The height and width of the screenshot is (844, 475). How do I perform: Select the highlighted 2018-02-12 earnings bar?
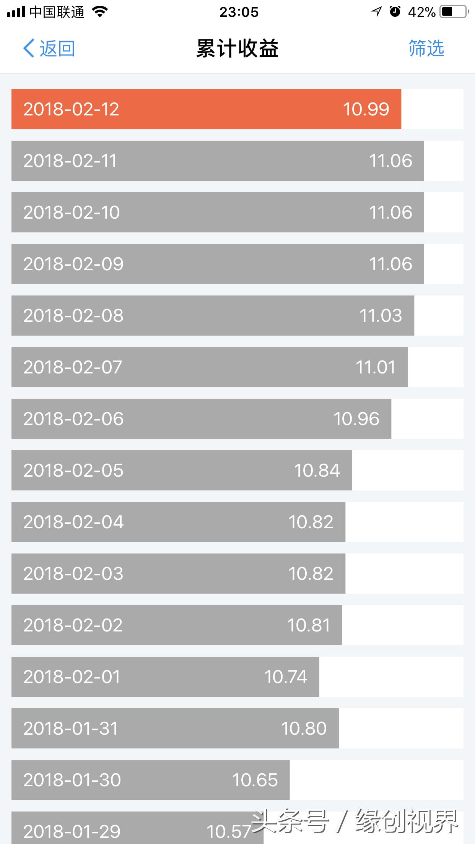(x=207, y=109)
